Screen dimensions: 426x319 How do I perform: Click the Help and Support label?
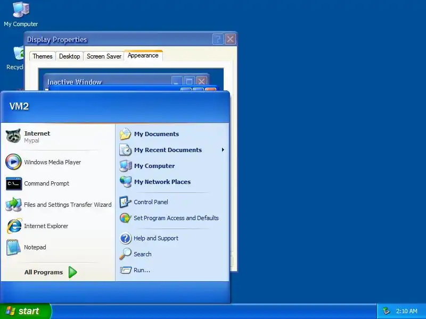pyautogui.click(x=156, y=238)
